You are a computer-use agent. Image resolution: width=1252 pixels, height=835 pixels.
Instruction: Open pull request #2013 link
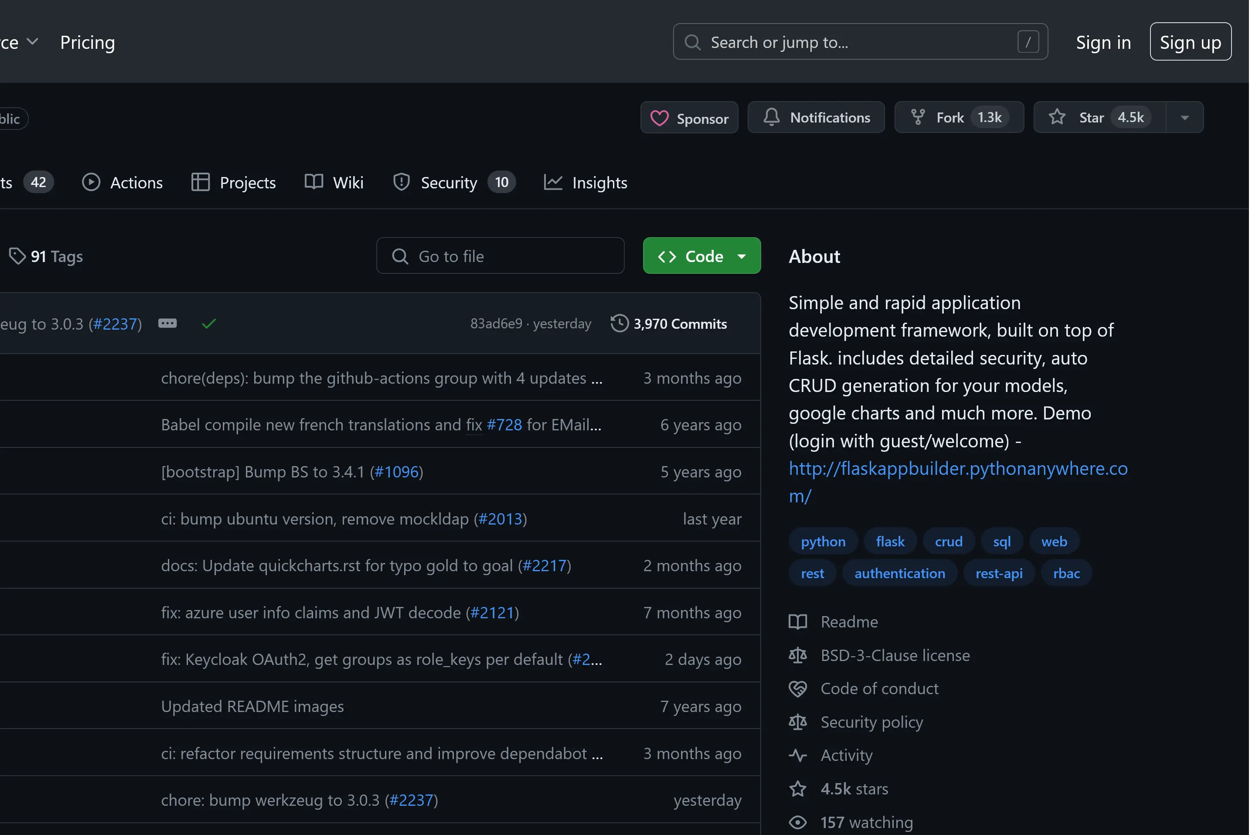point(500,519)
